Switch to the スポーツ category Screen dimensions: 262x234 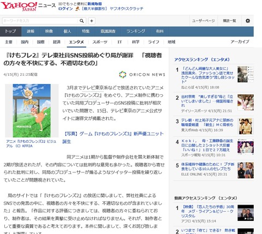(100, 42)
